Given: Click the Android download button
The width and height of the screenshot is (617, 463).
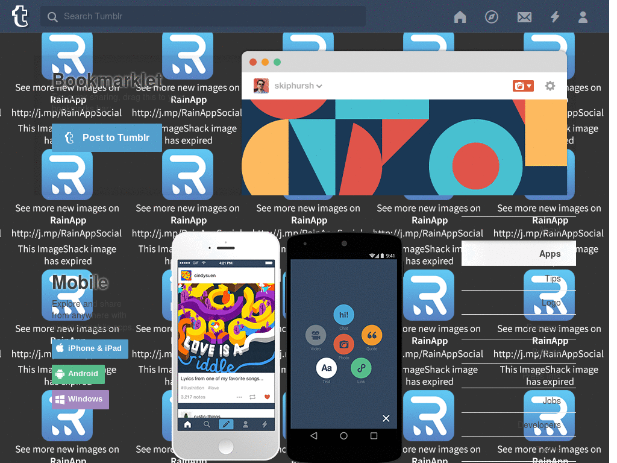Looking at the screenshot, I should click(78, 374).
